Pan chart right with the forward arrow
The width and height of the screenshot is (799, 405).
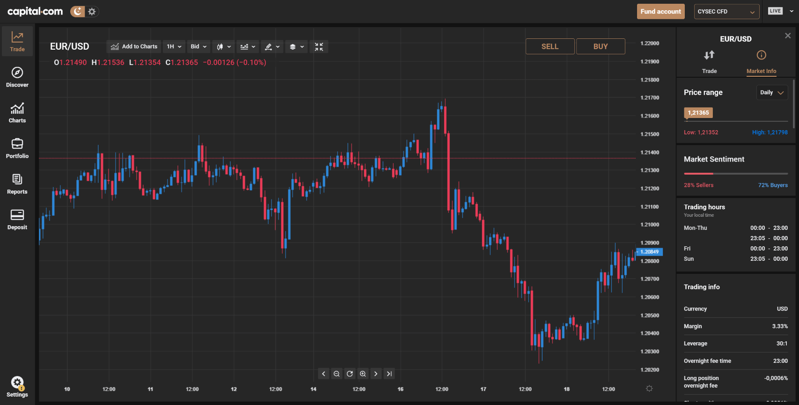pos(376,374)
